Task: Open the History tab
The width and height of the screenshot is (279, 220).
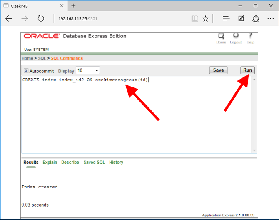Action: coord(116,162)
